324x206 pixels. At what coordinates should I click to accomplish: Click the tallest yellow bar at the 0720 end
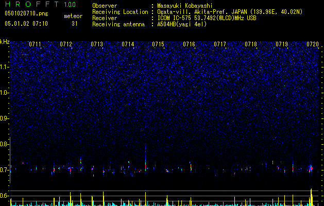pyautogui.click(x=311, y=197)
